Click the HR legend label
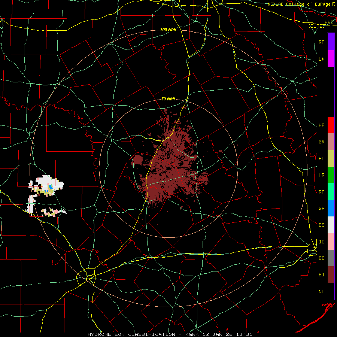 (x=321, y=175)
